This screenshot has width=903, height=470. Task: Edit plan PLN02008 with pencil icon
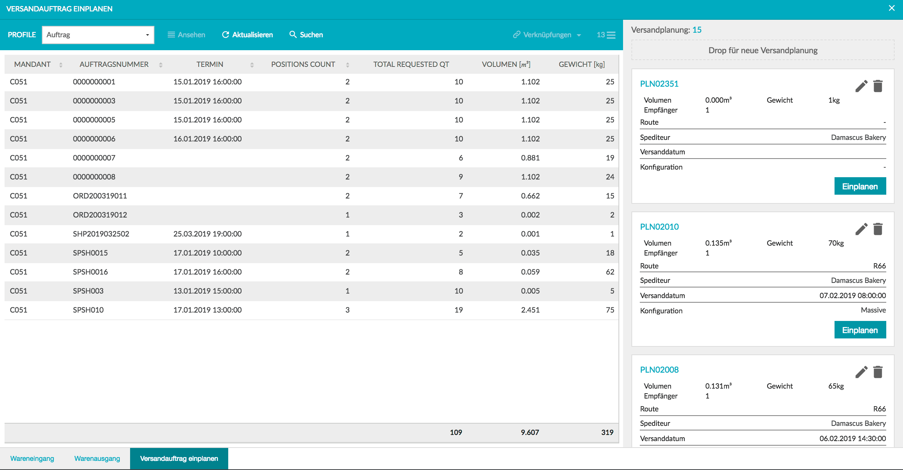(x=861, y=372)
